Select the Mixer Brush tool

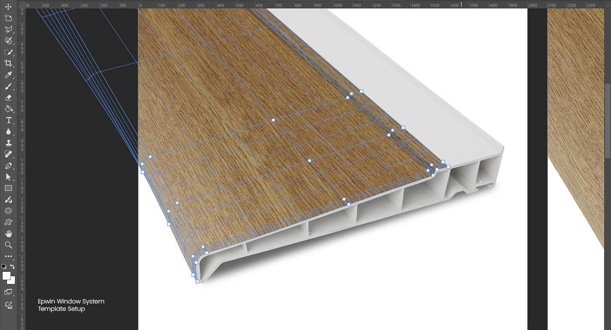click(x=8, y=200)
